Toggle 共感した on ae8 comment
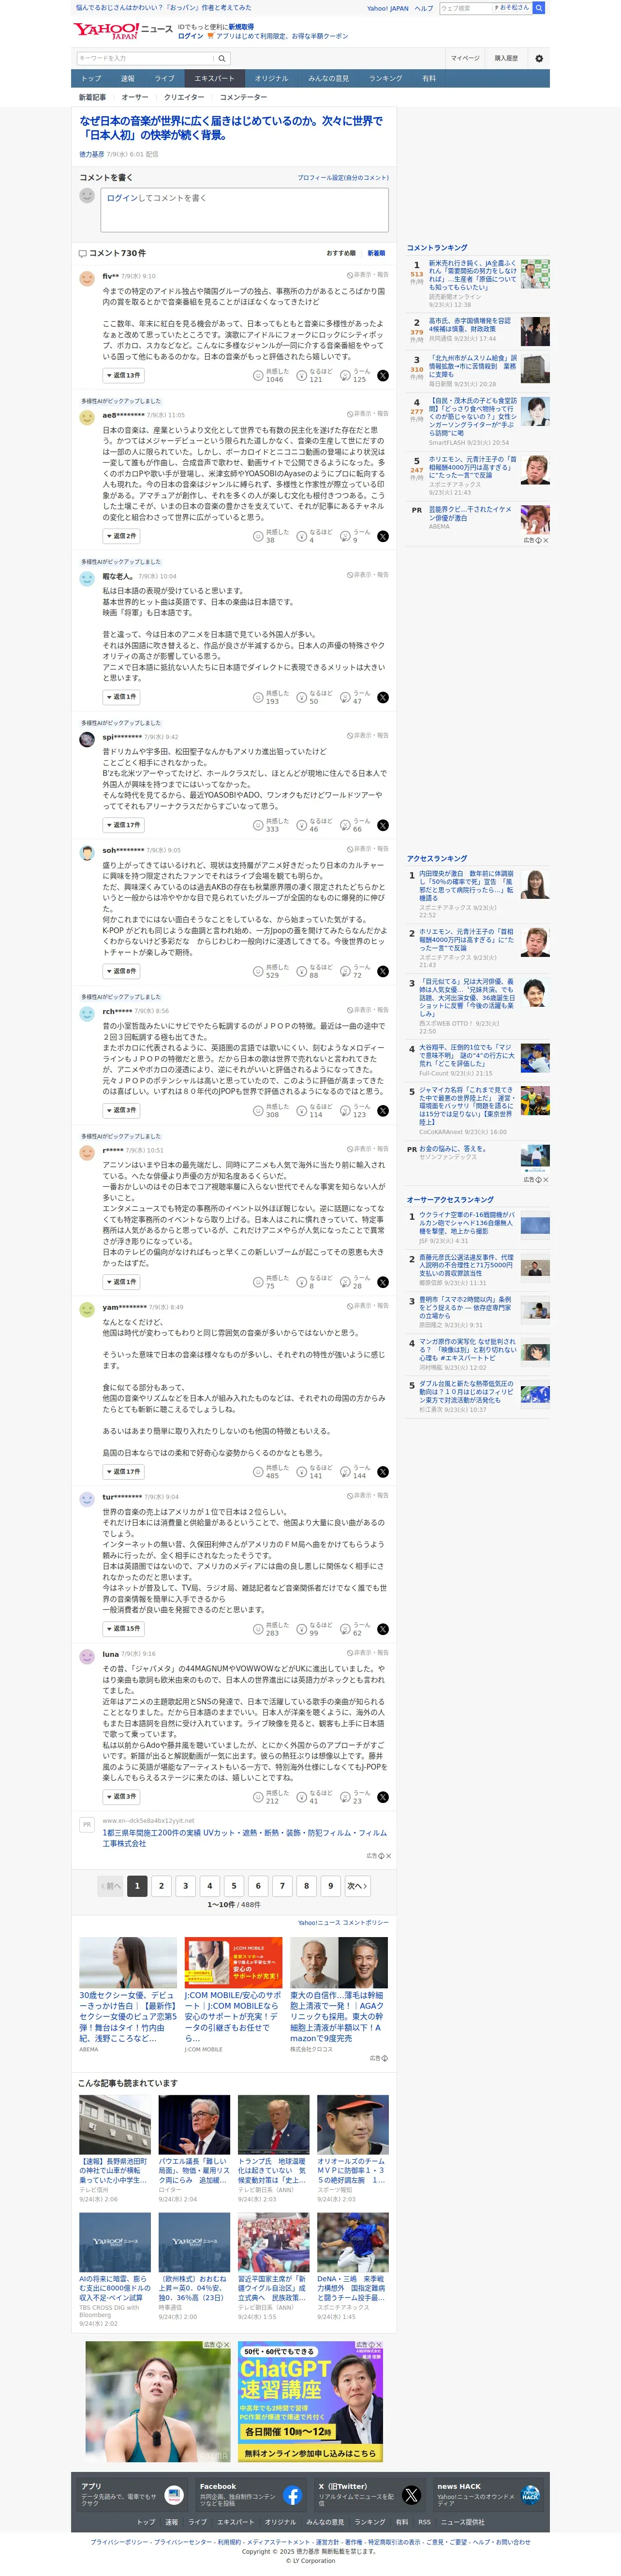 258,537
